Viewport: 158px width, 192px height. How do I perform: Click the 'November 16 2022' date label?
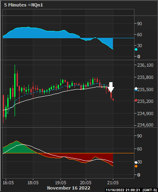point(69,188)
